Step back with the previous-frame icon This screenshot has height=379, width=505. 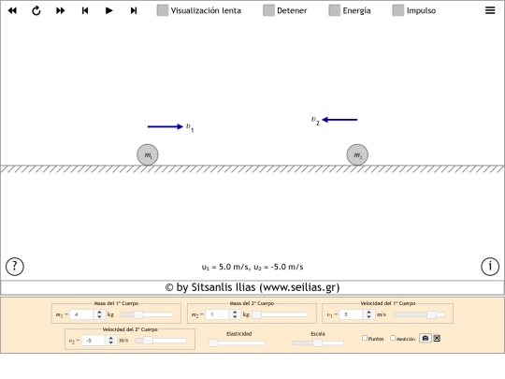(85, 10)
